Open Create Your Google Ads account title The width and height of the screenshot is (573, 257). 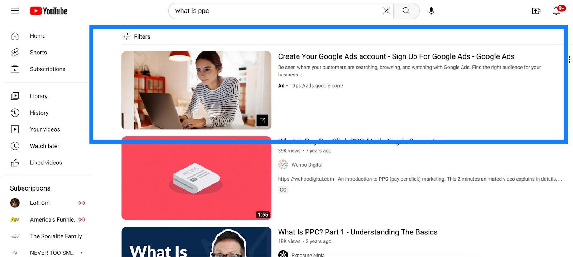pyautogui.click(x=396, y=56)
